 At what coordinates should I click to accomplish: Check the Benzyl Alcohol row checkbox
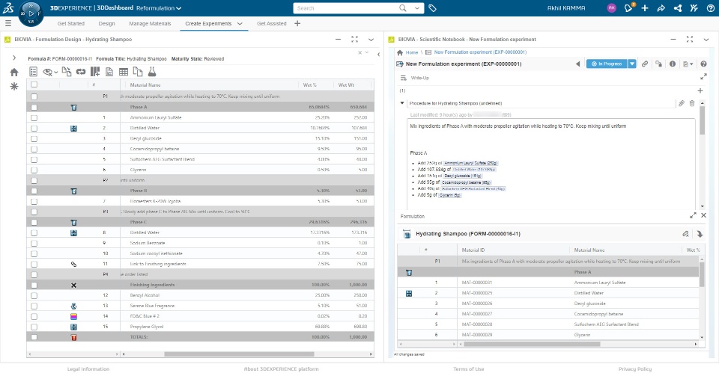coord(34,295)
